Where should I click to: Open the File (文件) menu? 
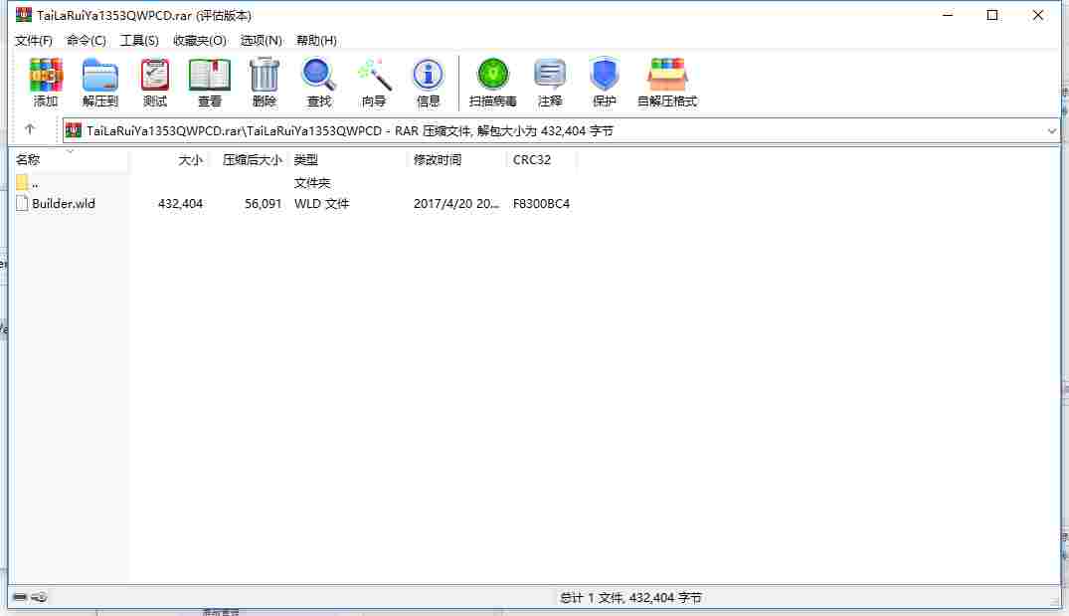tap(34, 40)
